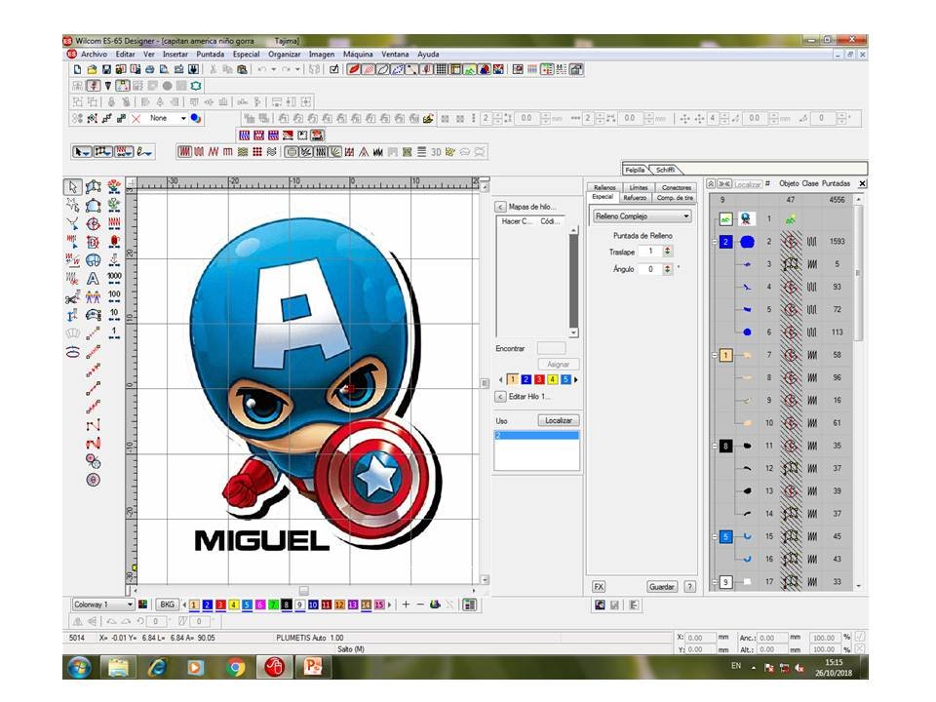
Task: Open the Archivo menu
Action: click(94, 55)
